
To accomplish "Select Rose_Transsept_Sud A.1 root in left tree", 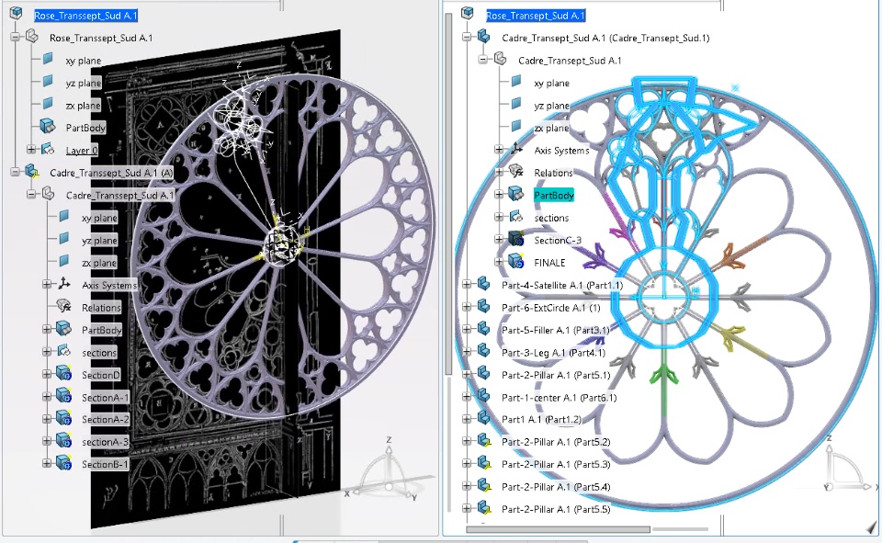I will point(85,16).
